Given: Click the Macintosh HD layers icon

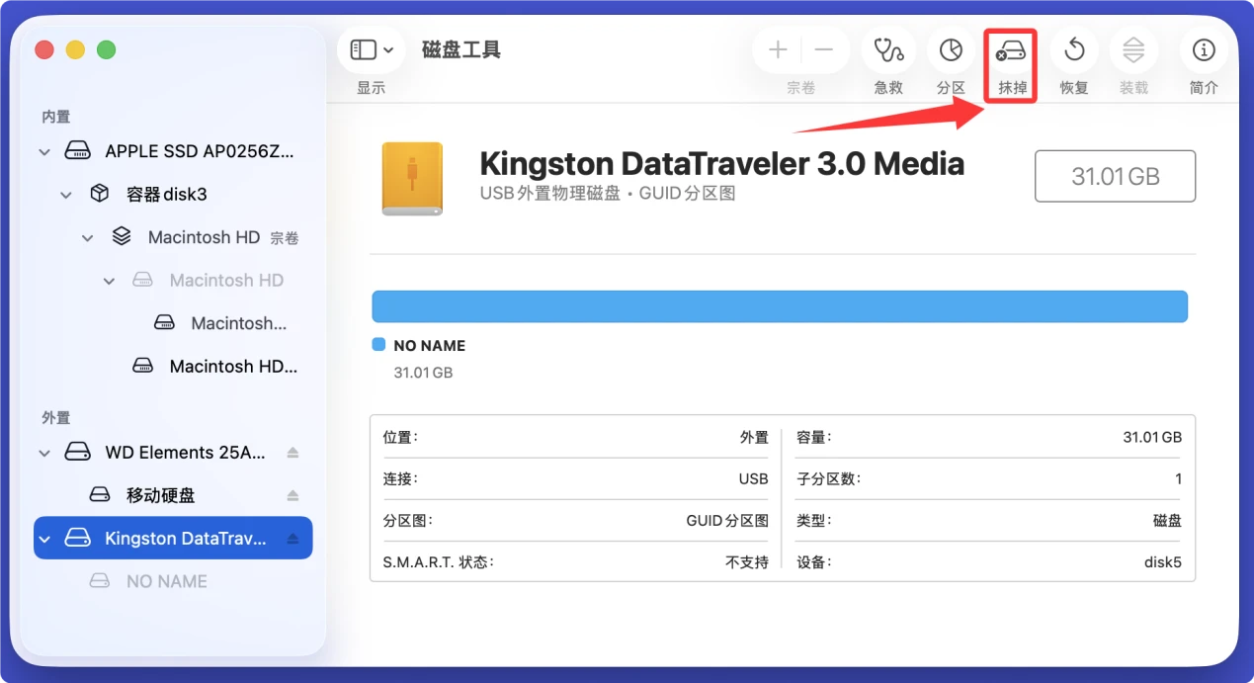Looking at the screenshot, I should [x=122, y=237].
